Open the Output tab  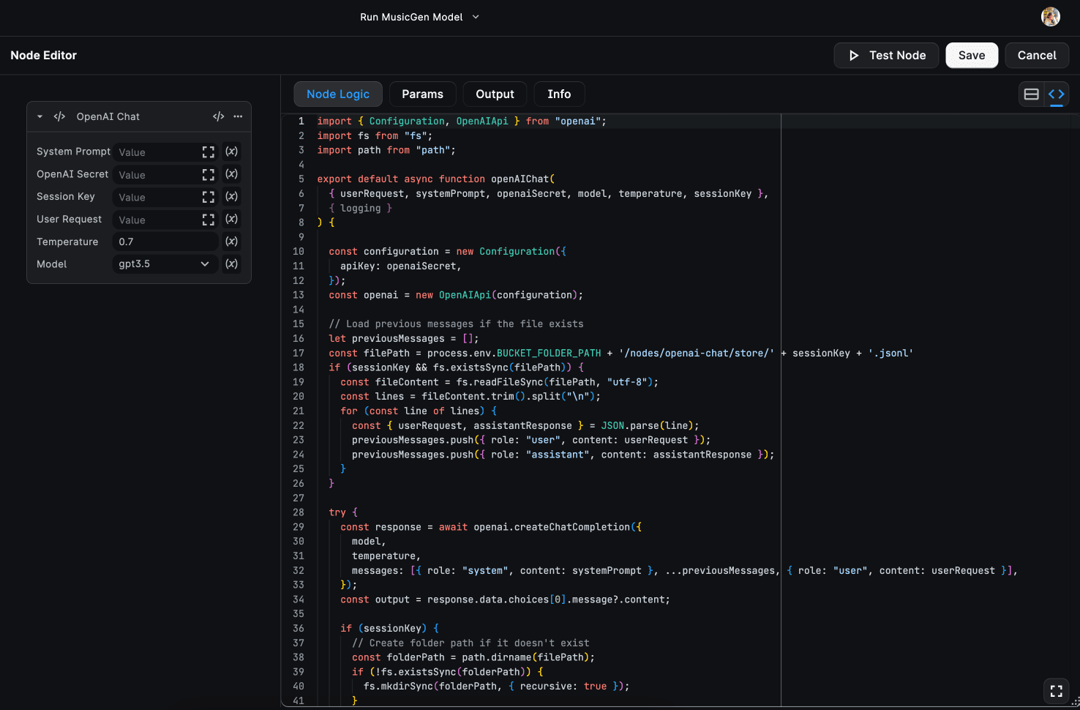[x=495, y=94]
